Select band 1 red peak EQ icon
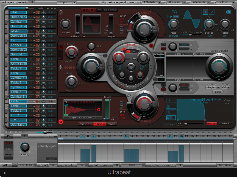This screenshot has width=237, height=177. point(163,89)
